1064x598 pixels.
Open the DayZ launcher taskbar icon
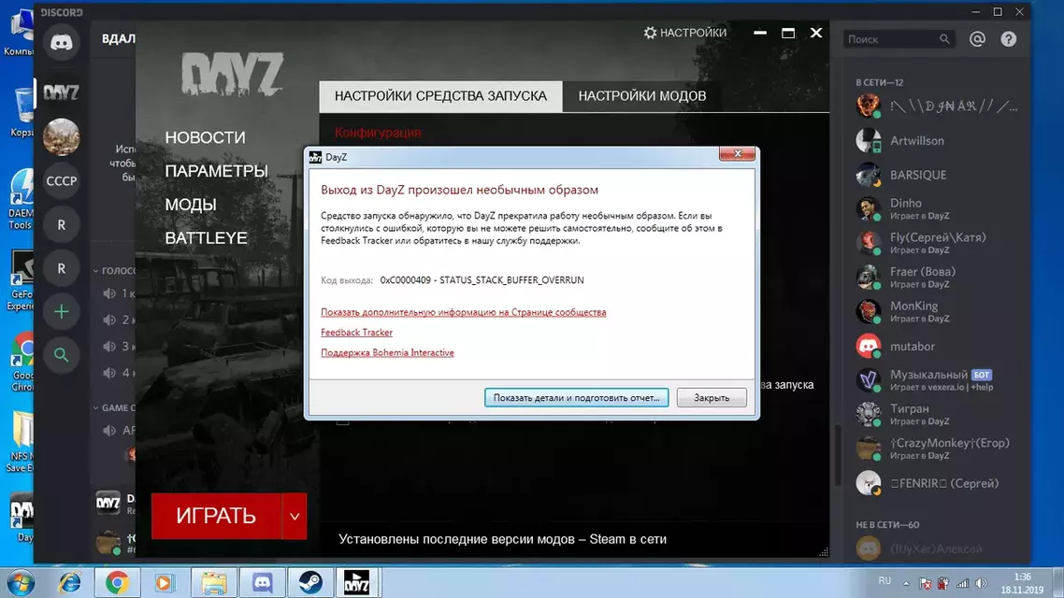coord(357,582)
